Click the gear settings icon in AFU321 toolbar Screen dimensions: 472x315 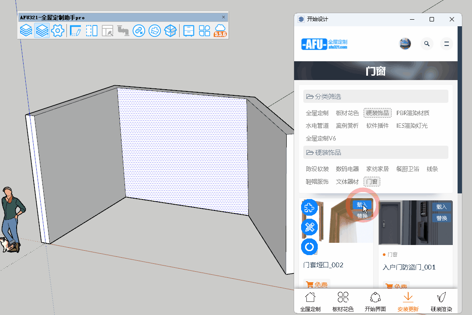pos(58,31)
